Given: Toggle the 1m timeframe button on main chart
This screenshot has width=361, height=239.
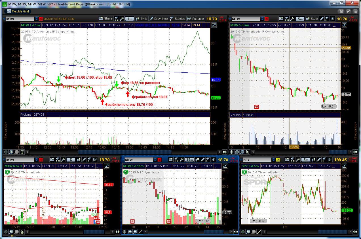Looking at the screenshot, I should (130, 19).
